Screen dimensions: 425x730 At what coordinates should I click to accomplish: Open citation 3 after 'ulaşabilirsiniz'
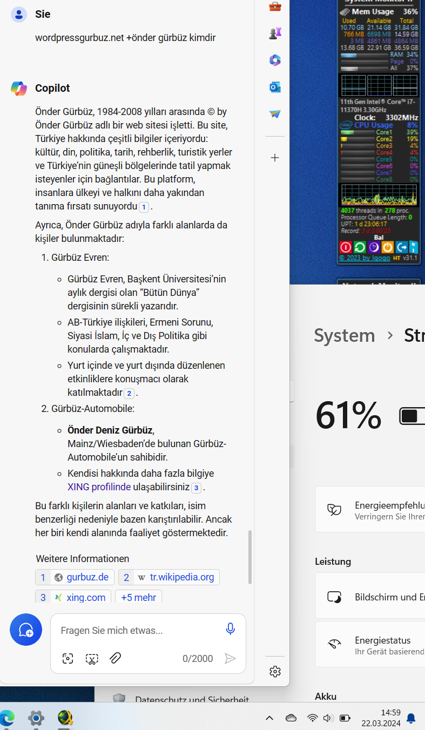click(x=197, y=488)
